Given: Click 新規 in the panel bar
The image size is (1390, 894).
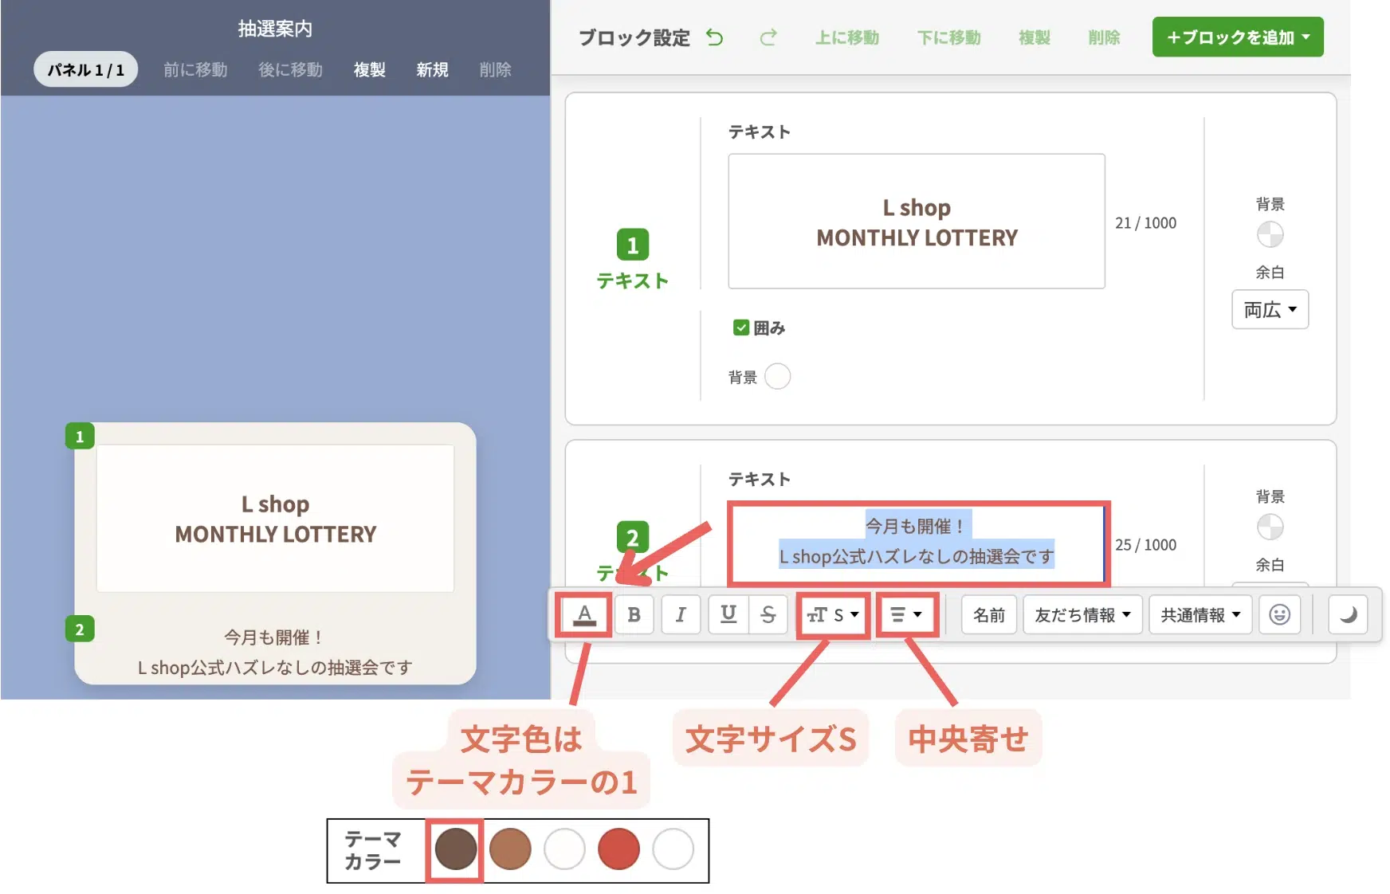Looking at the screenshot, I should coord(432,70).
